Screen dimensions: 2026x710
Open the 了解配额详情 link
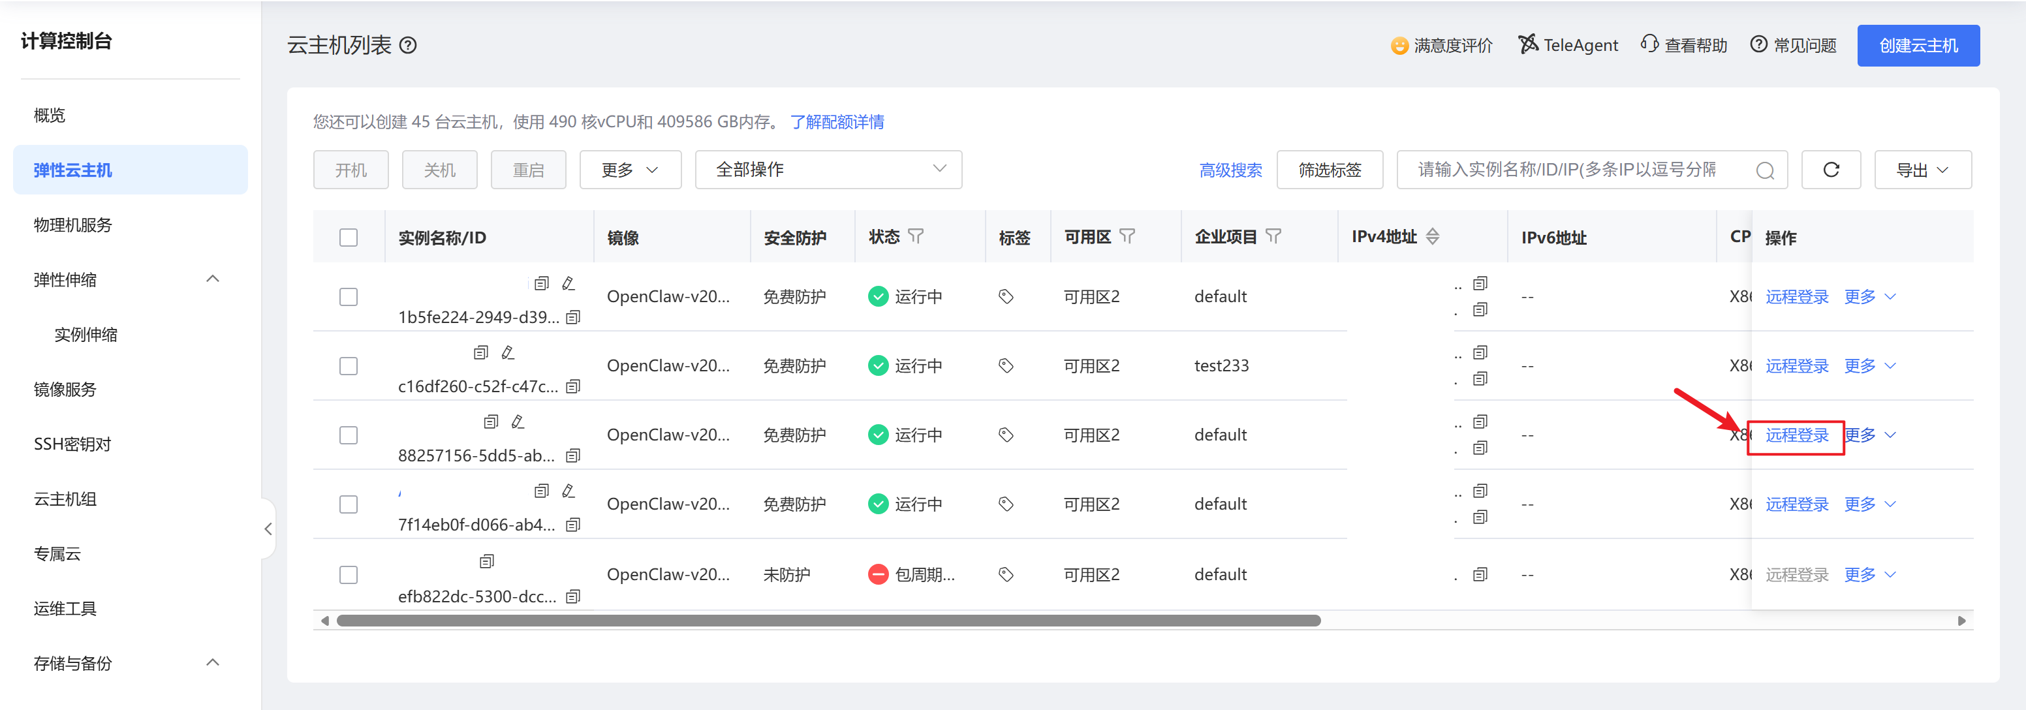(837, 122)
